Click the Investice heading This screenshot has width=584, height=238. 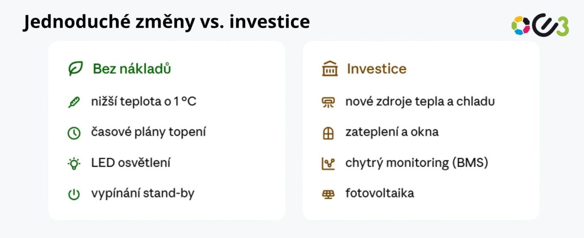[x=376, y=69]
